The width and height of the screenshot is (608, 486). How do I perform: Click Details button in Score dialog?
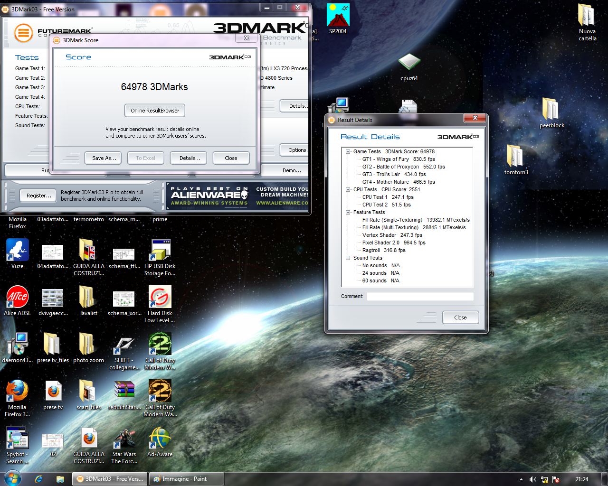[189, 158]
